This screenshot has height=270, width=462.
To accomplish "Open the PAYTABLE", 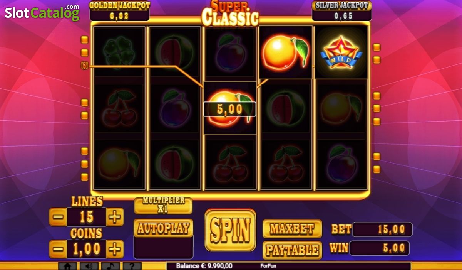I will (292, 250).
